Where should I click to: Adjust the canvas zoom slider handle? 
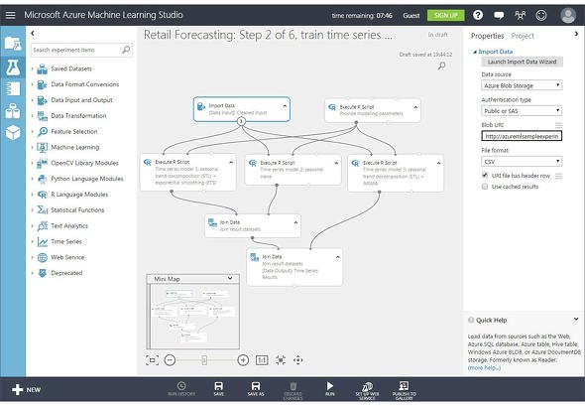tap(204, 360)
